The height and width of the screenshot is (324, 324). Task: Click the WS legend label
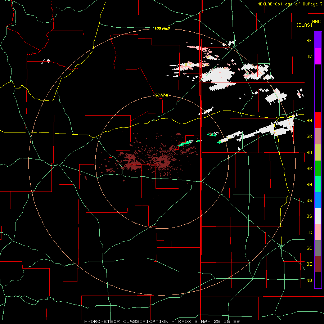pyautogui.click(x=309, y=201)
